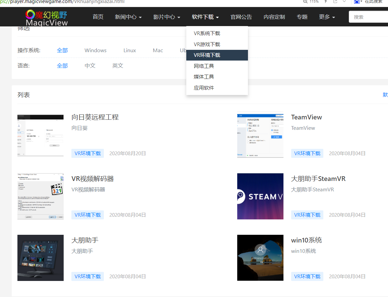This screenshot has height=297, width=388.
Task: Click the date beside the TeamView tag
Action: coord(347,154)
